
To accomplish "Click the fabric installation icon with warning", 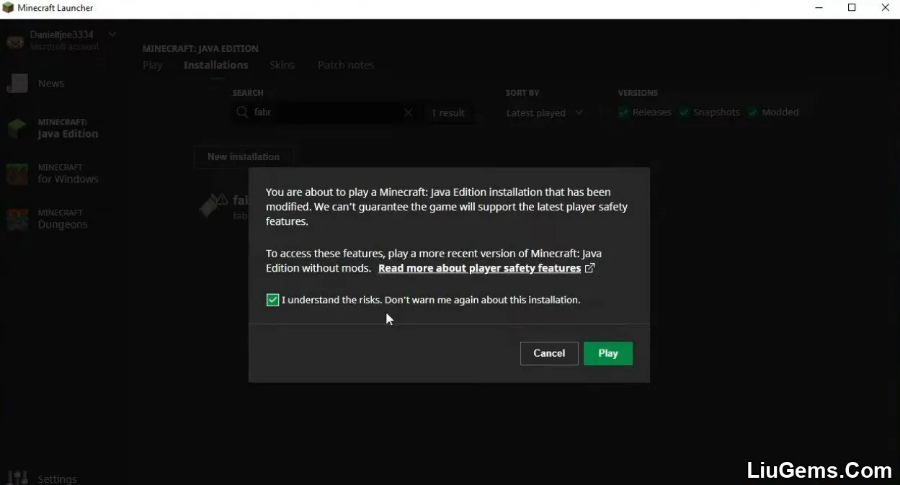I will [213, 205].
